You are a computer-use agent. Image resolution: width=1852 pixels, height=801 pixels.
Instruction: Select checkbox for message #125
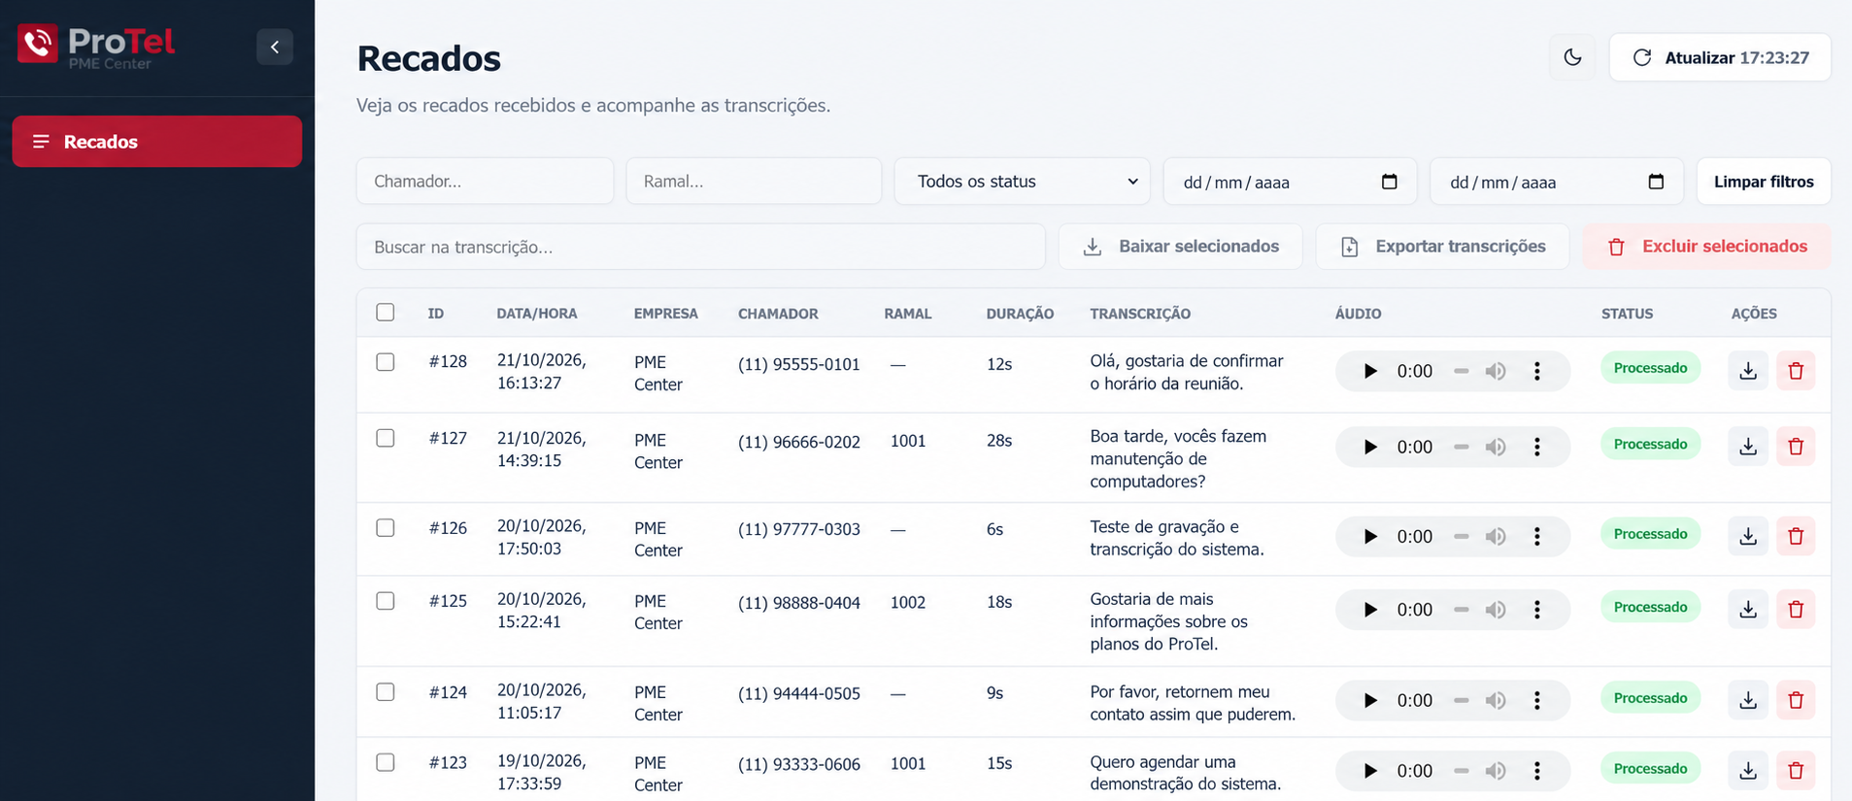tap(386, 601)
